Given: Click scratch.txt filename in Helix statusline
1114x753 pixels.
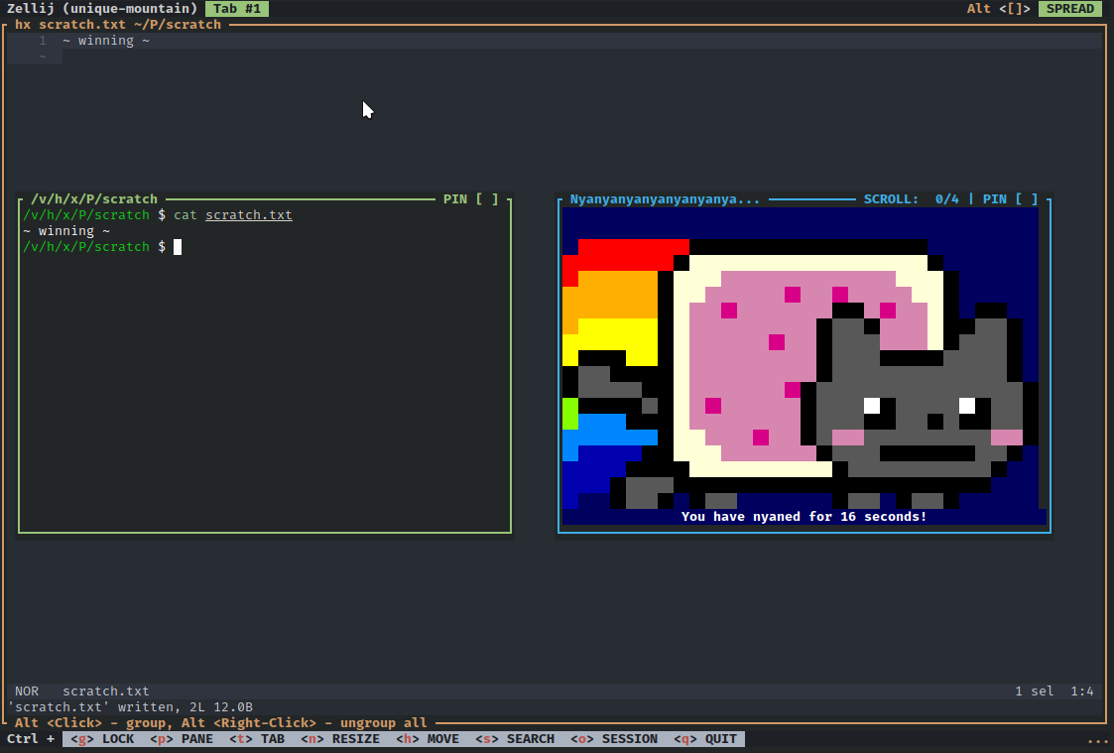Looking at the screenshot, I should tap(106, 691).
